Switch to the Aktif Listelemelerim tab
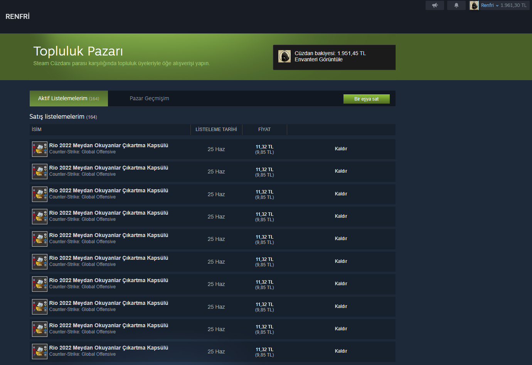The width and height of the screenshot is (532, 365). (x=69, y=99)
